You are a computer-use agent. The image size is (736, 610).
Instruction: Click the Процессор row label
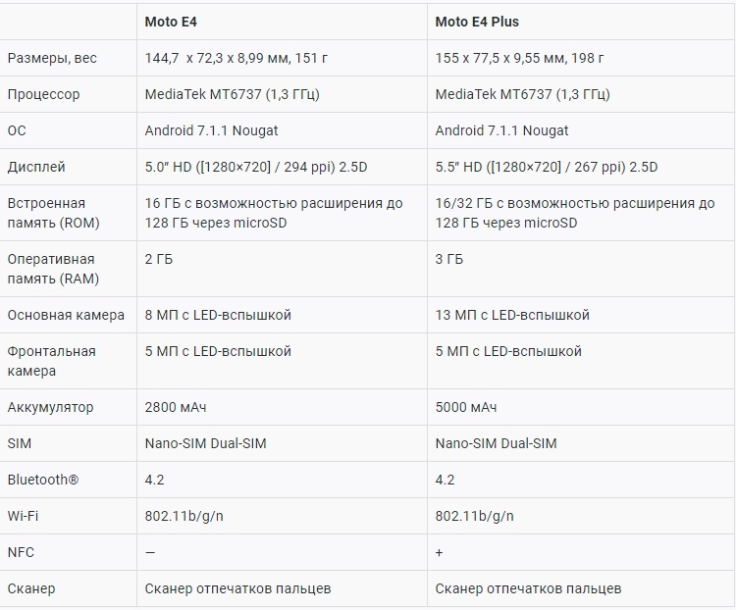click(43, 94)
